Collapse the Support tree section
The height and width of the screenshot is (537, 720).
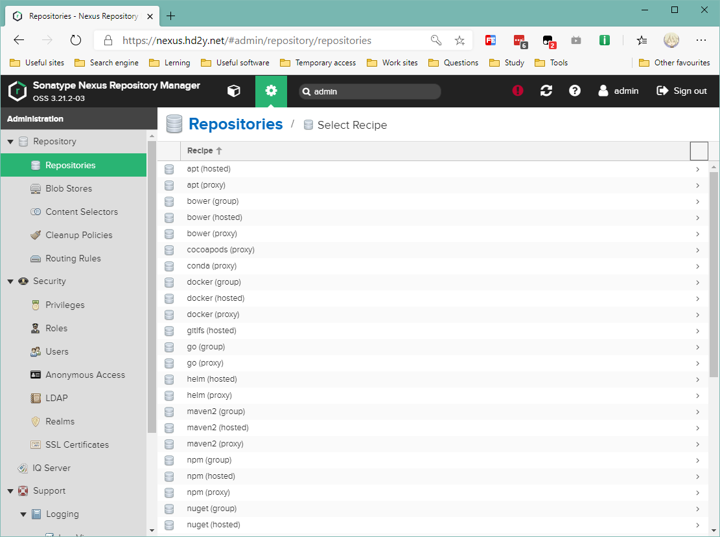(x=10, y=491)
